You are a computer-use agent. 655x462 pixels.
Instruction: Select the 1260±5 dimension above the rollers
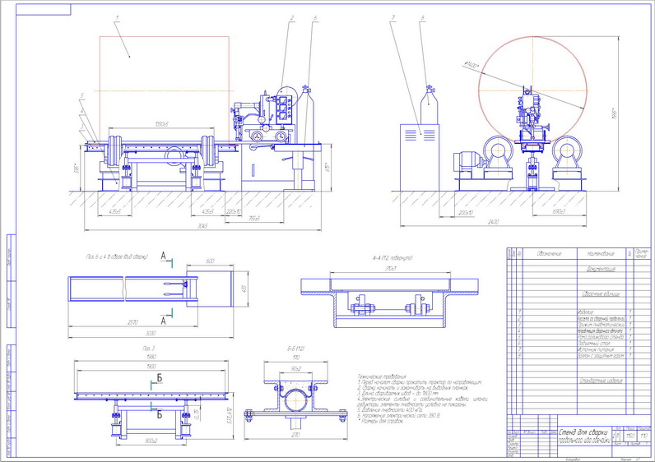pyautogui.click(x=161, y=124)
